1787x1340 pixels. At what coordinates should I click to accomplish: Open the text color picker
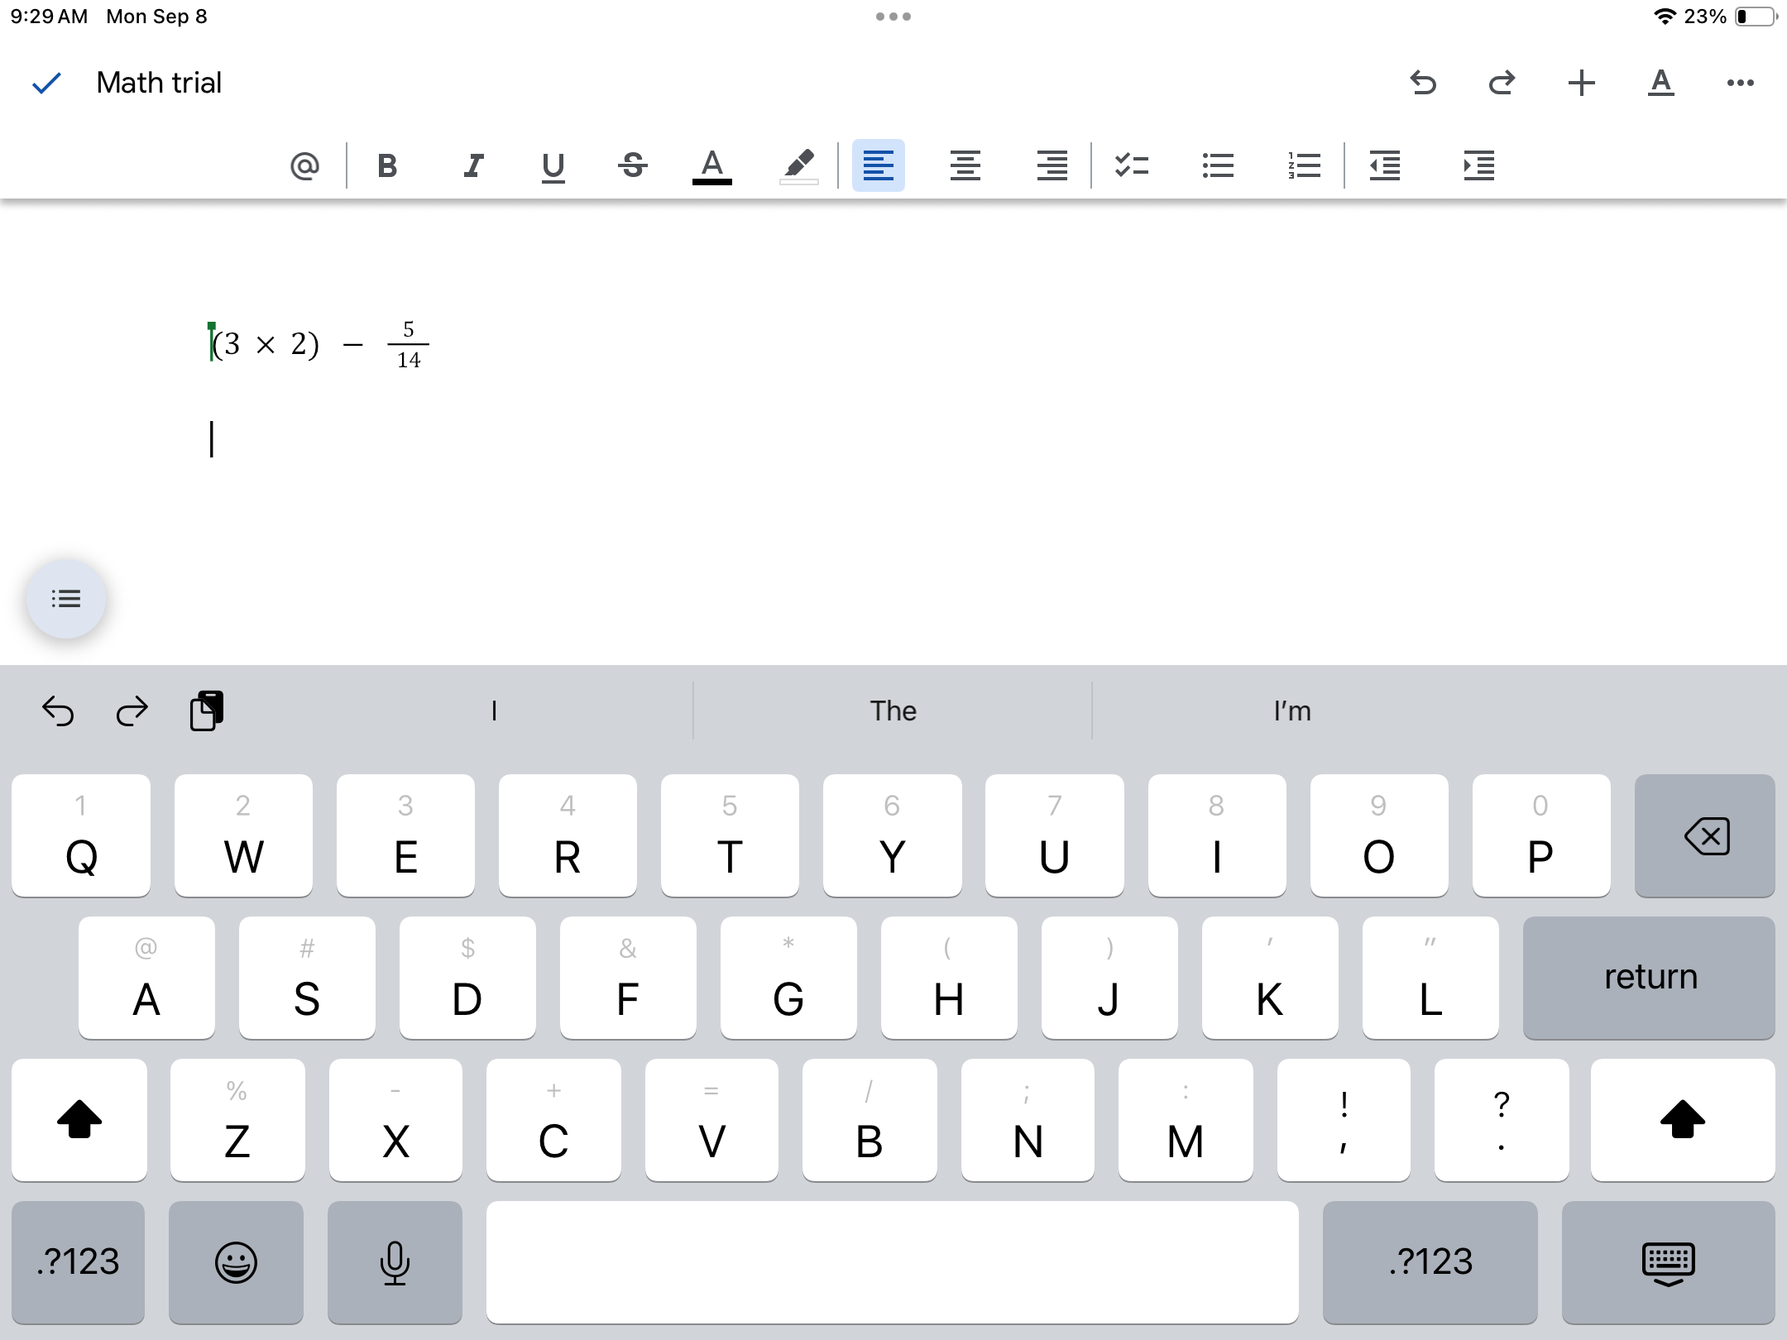click(x=712, y=165)
